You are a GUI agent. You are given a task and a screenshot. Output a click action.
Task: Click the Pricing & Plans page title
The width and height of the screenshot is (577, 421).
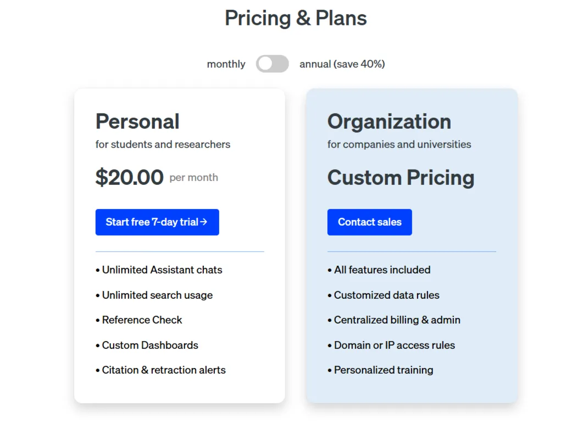click(296, 18)
